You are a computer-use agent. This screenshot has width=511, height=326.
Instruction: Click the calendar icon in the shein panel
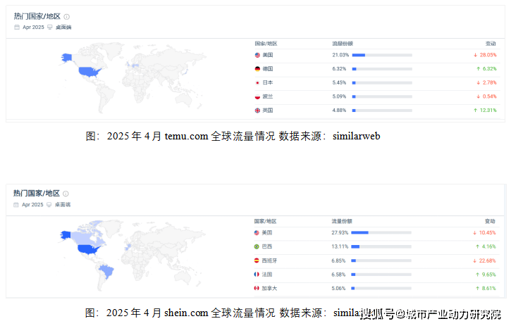pyautogui.click(x=16, y=204)
